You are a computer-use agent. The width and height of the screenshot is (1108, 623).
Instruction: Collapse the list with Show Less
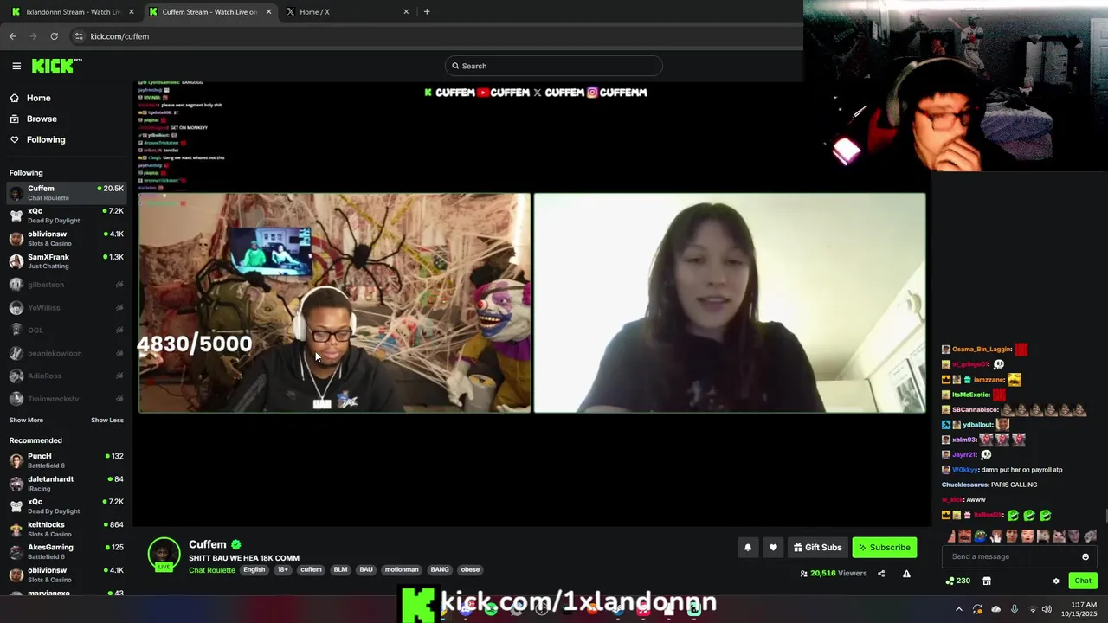[x=107, y=420]
